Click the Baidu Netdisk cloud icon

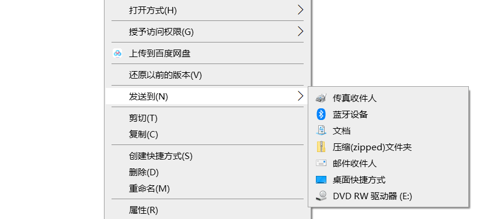[117, 53]
